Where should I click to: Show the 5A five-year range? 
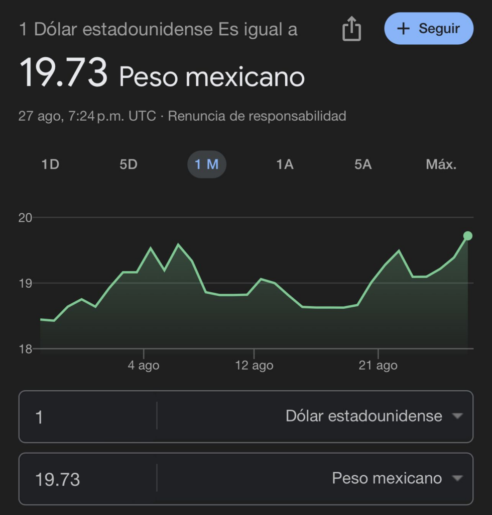tap(363, 164)
